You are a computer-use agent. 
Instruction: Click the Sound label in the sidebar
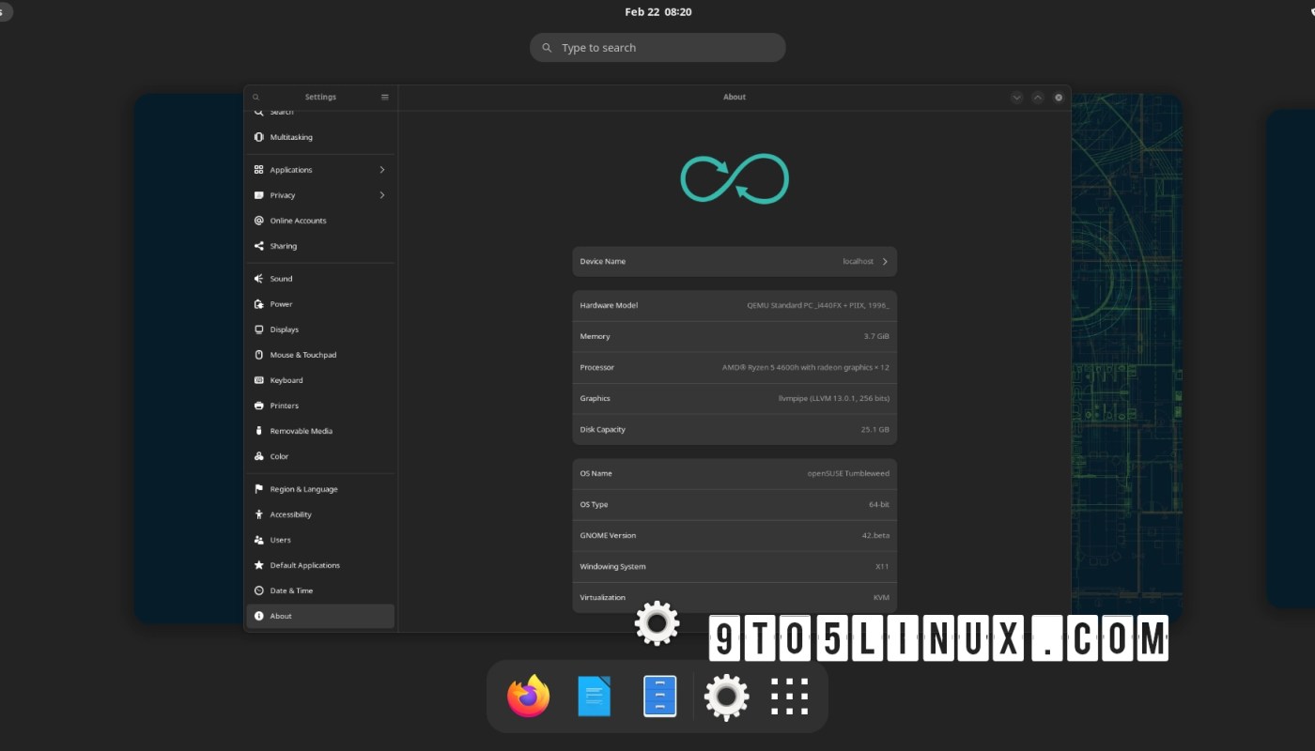(281, 279)
